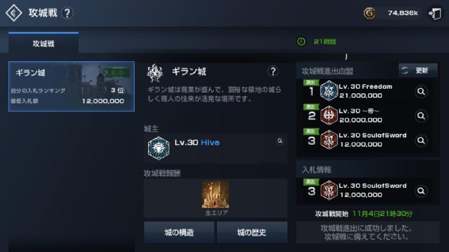Inspect Freedom clan with magnifier icon
The image size is (449, 252).
(x=421, y=91)
